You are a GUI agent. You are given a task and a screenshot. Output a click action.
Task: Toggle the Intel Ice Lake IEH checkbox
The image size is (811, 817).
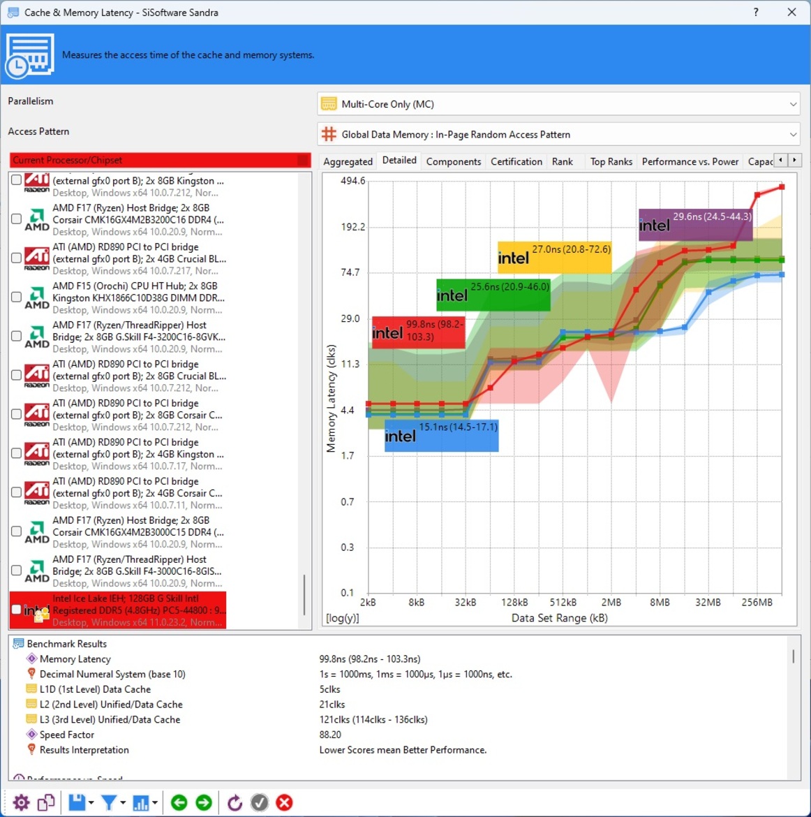(16, 610)
